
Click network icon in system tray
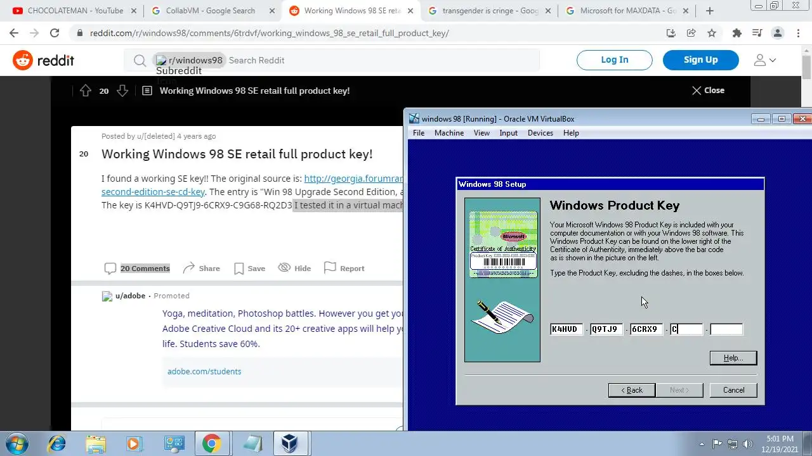click(x=733, y=444)
